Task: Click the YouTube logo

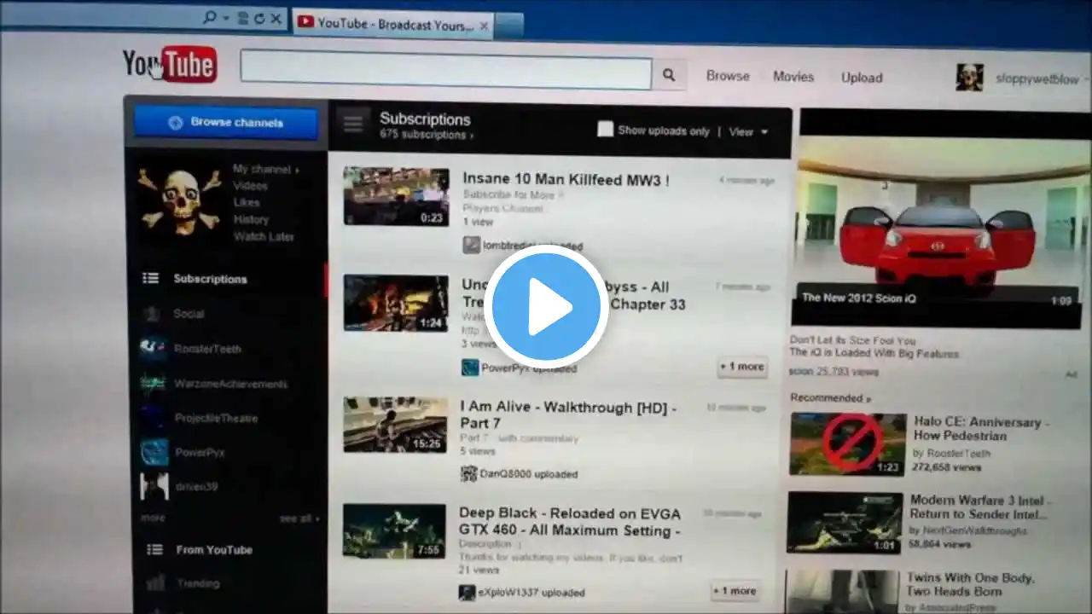Action: point(169,64)
